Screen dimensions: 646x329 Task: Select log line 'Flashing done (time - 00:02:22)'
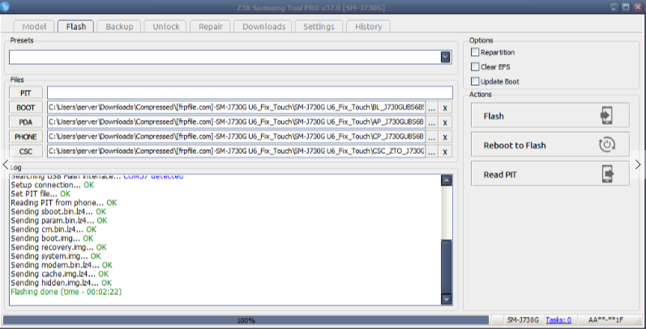pyautogui.click(x=66, y=292)
